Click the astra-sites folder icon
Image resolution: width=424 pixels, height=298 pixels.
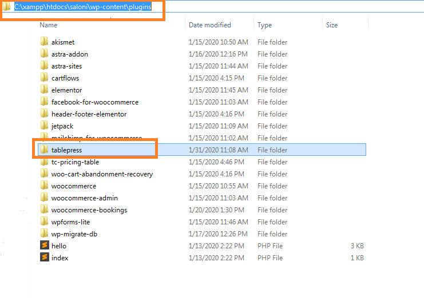(x=45, y=66)
